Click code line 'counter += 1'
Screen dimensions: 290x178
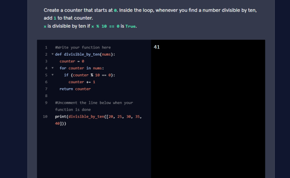(x=82, y=82)
